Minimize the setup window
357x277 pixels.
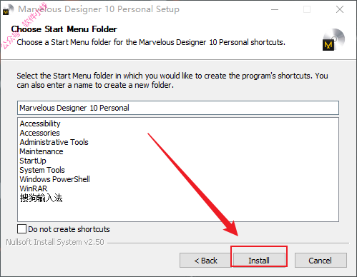[x=275, y=9]
